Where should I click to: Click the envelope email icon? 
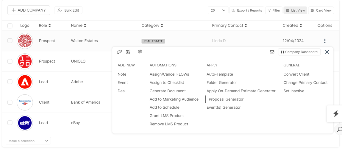[272, 52]
